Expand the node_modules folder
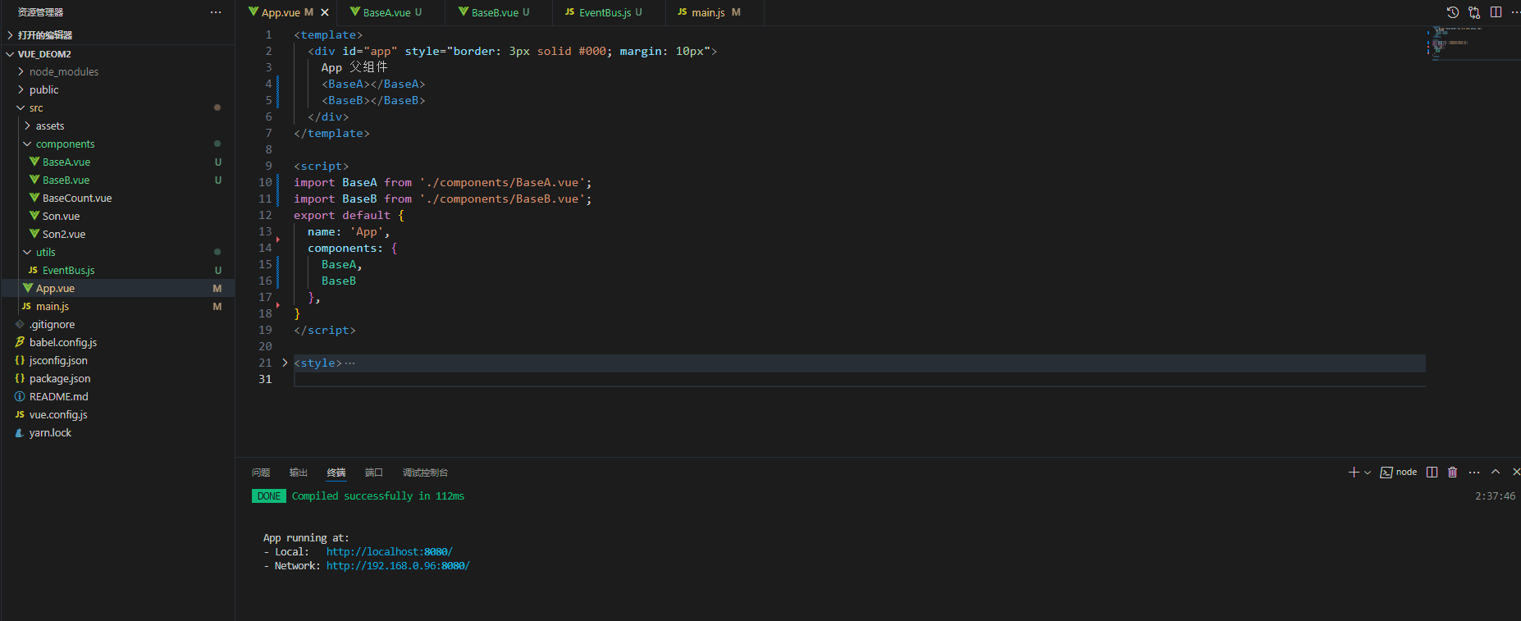Image resolution: width=1521 pixels, height=621 pixels. [x=118, y=72]
